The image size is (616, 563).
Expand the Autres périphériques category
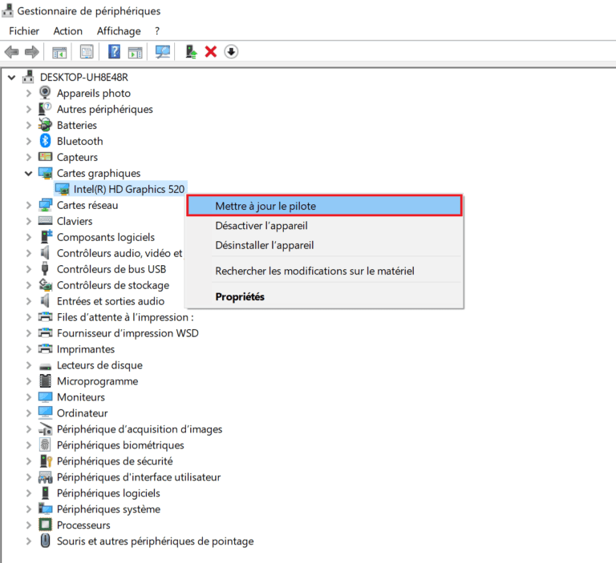[28, 109]
